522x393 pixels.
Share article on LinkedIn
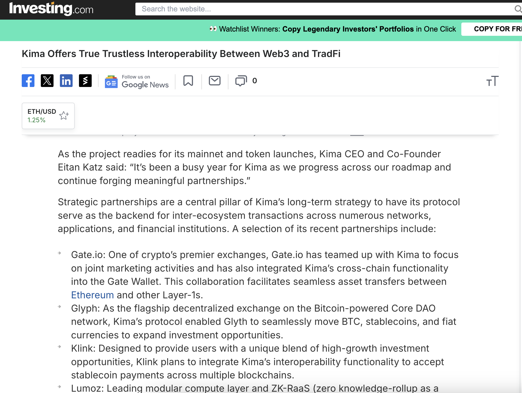tap(66, 81)
